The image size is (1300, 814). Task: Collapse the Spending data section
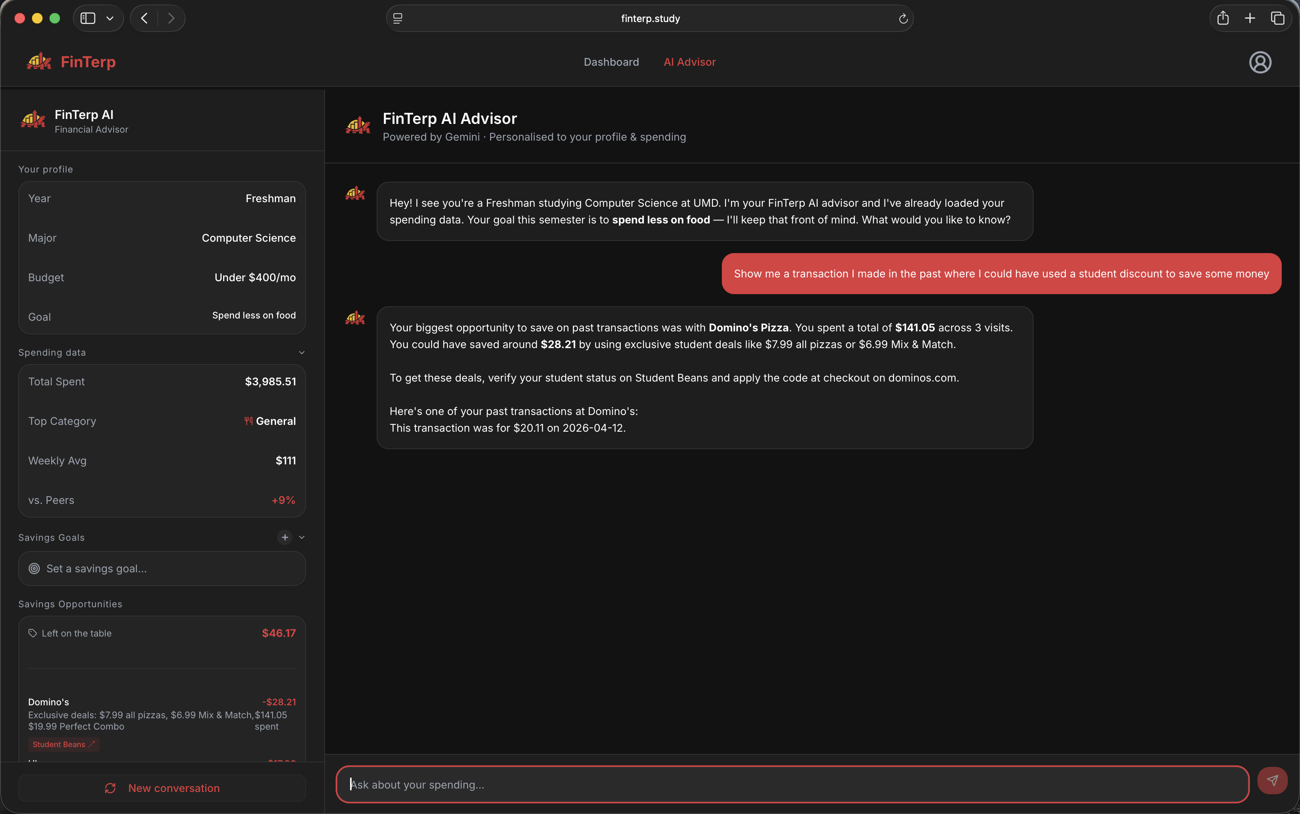click(301, 353)
